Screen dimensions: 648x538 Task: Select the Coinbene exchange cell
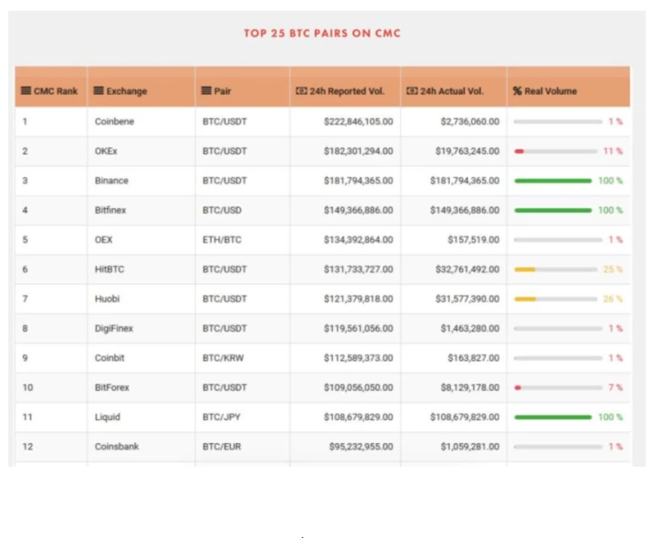pyautogui.click(x=141, y=121)
